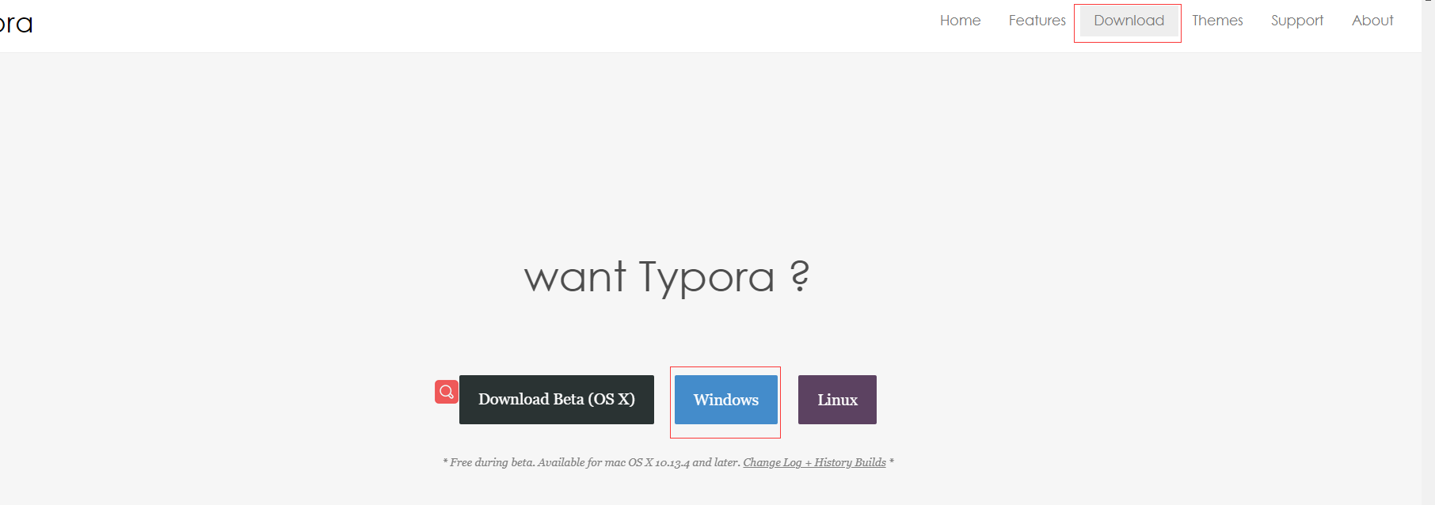Open the Support page link
Screen dimensions: 1435x505
tap(1296, 21)
